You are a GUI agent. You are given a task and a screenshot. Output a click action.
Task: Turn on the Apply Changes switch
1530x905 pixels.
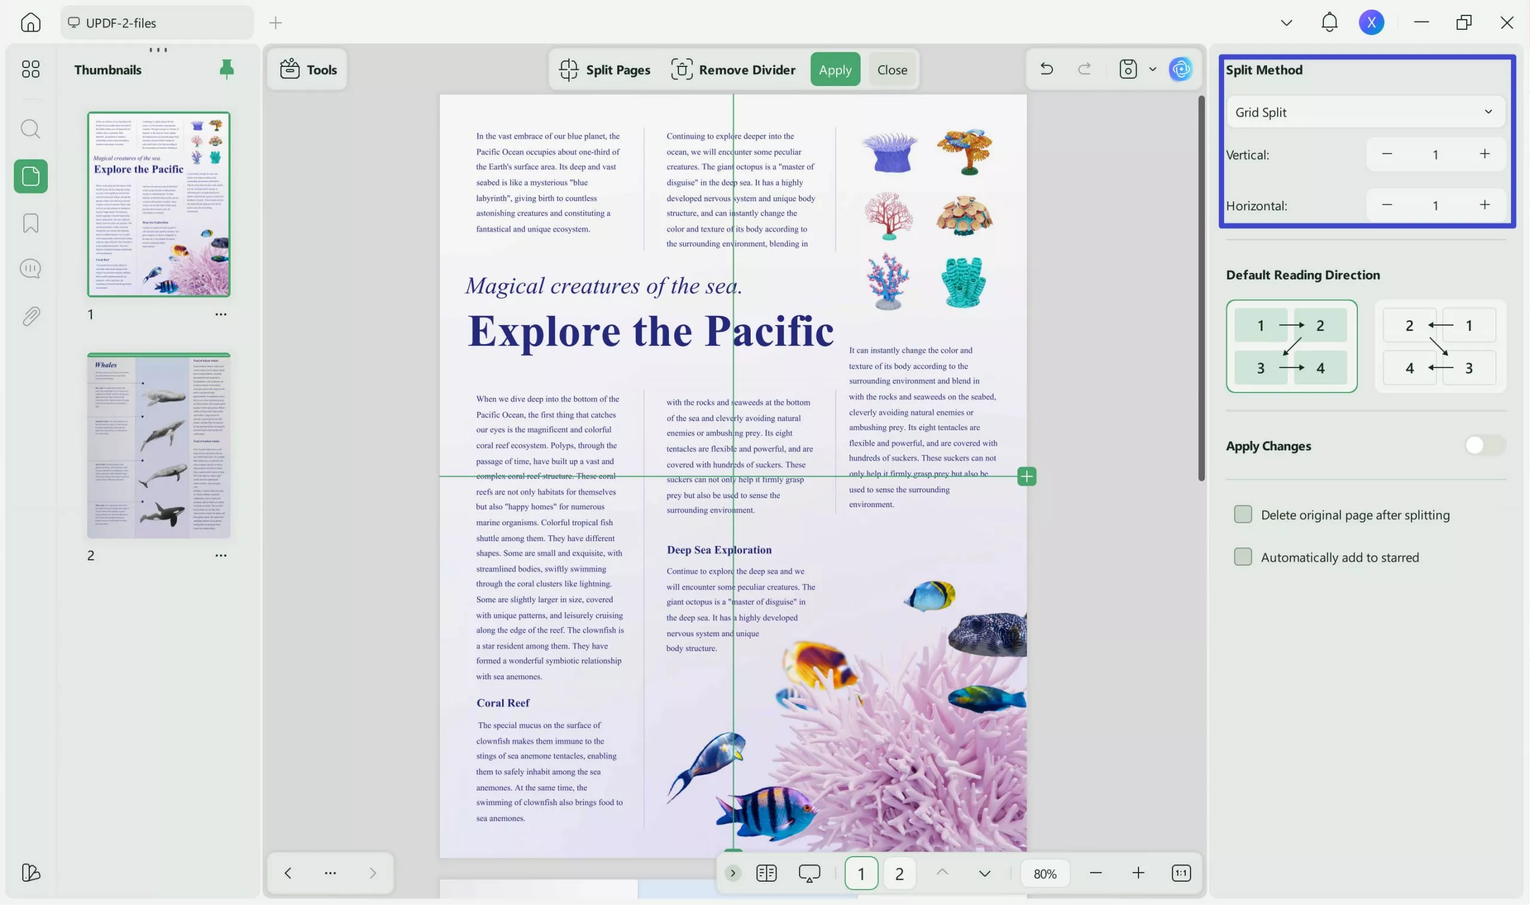(x=1482, y=445)
